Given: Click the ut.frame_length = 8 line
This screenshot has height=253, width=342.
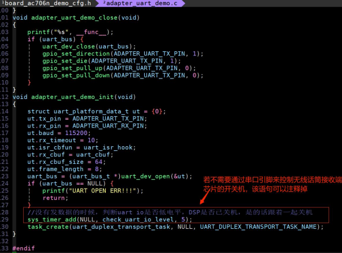Looking at the screenshot, I should tap(64, 169).
